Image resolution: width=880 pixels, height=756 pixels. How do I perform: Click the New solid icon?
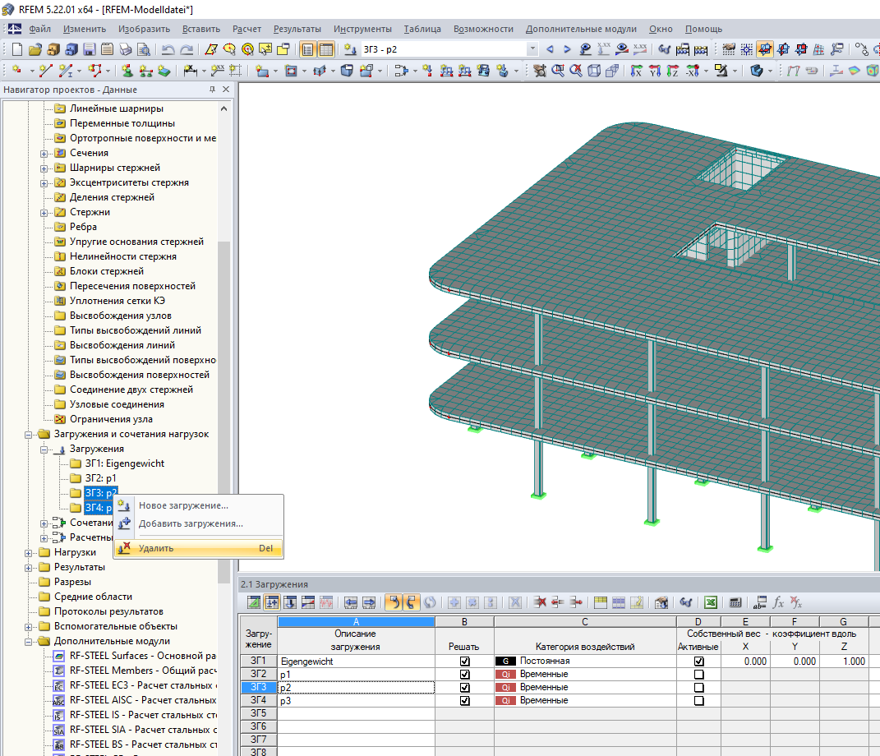pos(347,71)
